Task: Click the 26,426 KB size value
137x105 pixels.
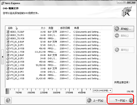Action: [41, 78]
